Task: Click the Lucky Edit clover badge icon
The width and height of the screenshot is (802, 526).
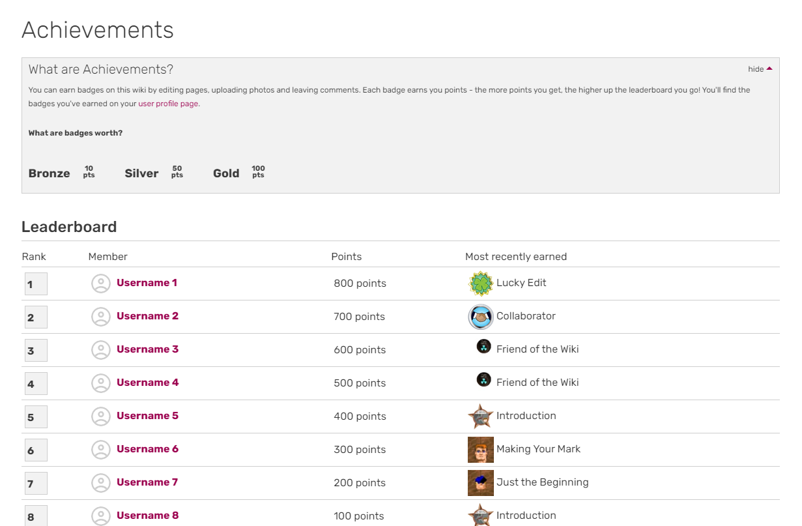Action: point(481,284)
